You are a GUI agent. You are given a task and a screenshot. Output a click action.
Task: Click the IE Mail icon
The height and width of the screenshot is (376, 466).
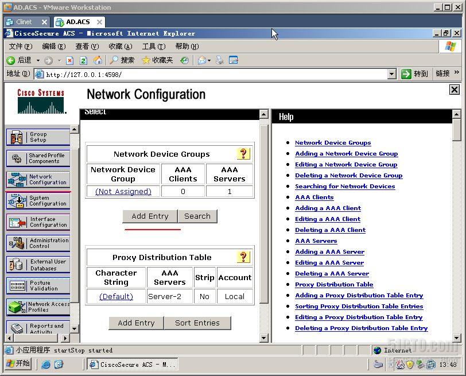(202, 61)
